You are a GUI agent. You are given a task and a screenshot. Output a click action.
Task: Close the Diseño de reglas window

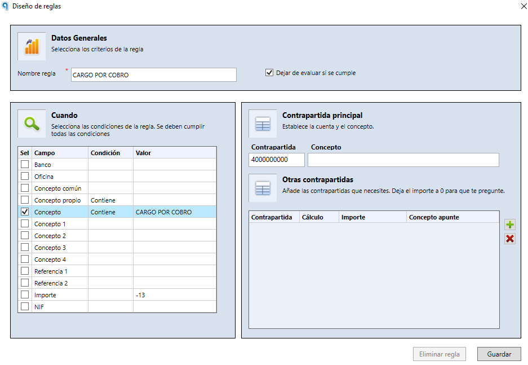pos(523,6)
